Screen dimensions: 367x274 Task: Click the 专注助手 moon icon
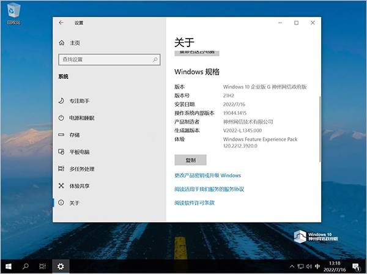click(61, 101)
